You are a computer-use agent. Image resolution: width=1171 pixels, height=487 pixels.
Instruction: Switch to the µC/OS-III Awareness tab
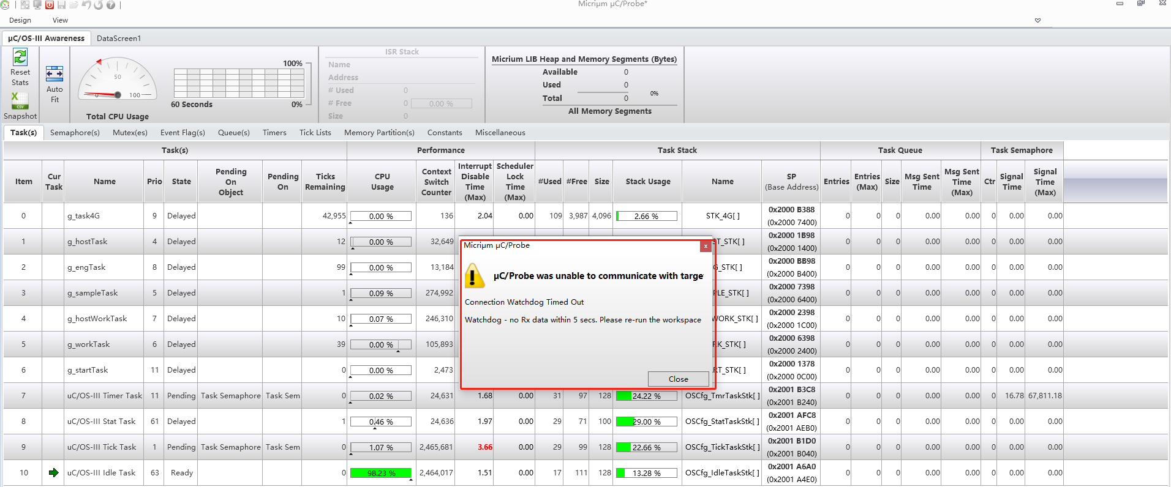[47, 38]
